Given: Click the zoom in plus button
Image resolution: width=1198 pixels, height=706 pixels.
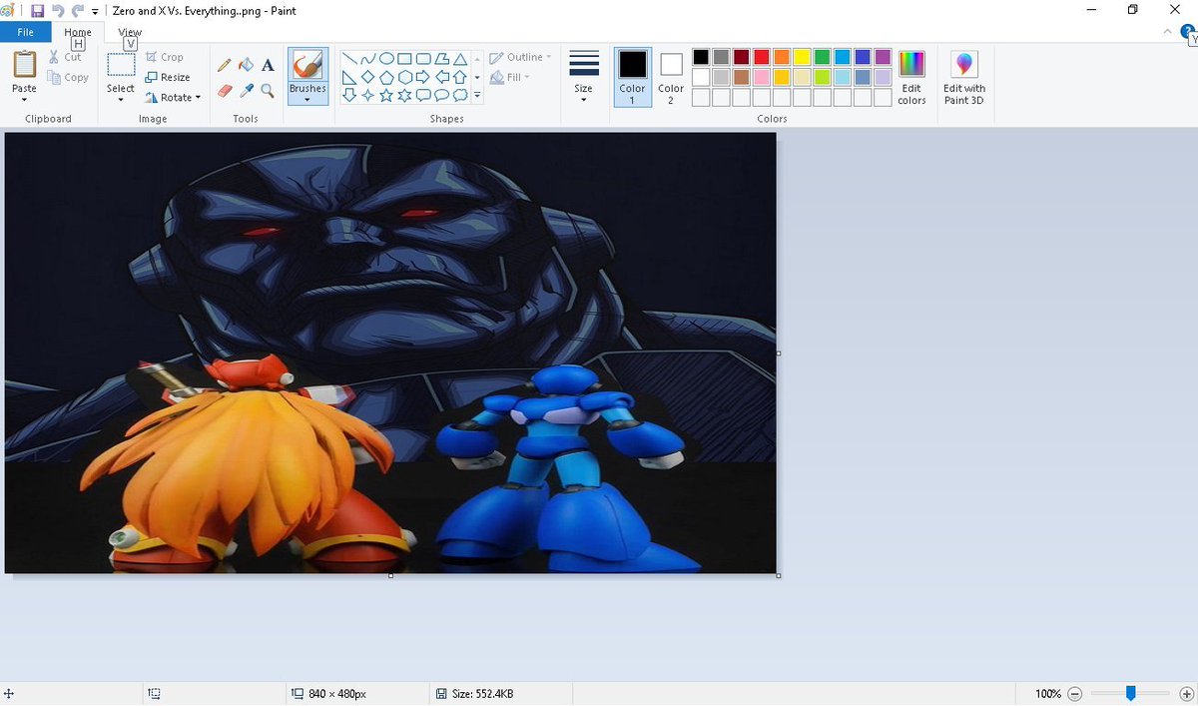Looking at the screenshot, I should click(x=1186, y=693).
